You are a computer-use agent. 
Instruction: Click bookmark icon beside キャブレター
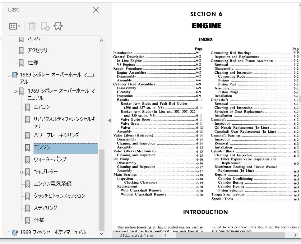[x=27, y=172]
